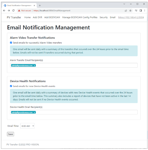Image resolution: width=148 pixels, height=150 pixels.
Task: Click the PV Transfer brand link
Action: [14, 17]
